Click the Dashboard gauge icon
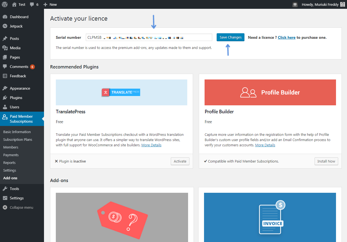This screenshot has width=347, height=242. point(5,17)
